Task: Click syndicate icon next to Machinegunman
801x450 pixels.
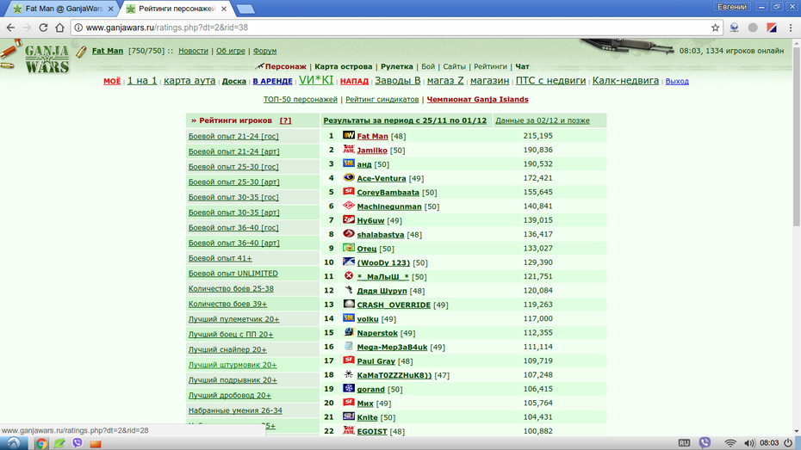Action: click(x=349, y=206)
